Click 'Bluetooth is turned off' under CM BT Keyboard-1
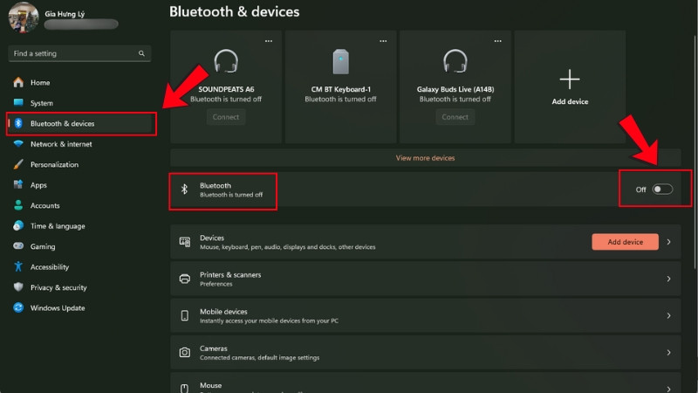 pos(340,99)
